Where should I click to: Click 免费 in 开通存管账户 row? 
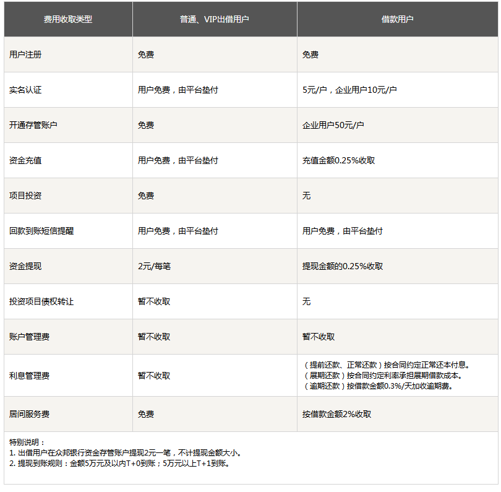146,125
